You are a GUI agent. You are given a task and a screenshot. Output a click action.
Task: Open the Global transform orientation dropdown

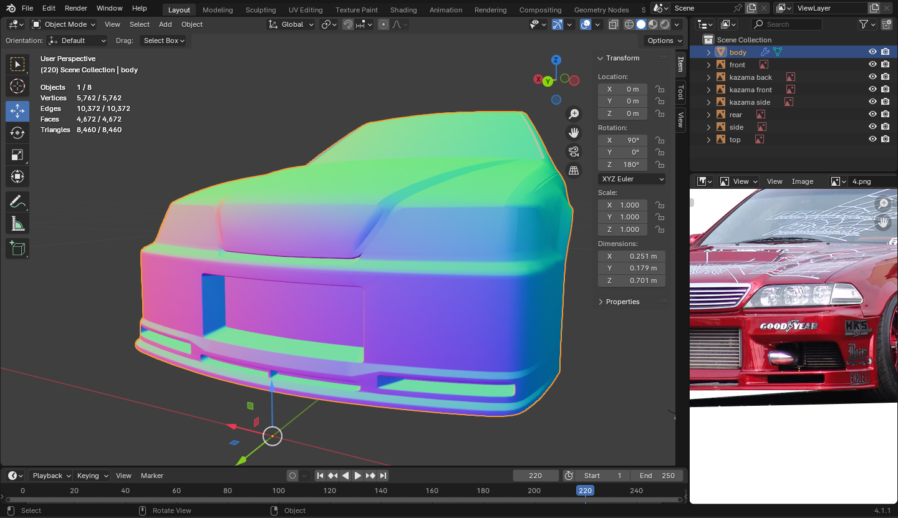pyautogui.click(x=291, y=24)
